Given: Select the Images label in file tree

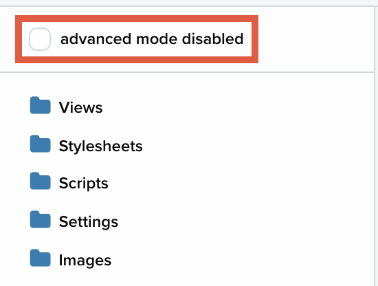Looking at the screenshot, I should (85, 261).
